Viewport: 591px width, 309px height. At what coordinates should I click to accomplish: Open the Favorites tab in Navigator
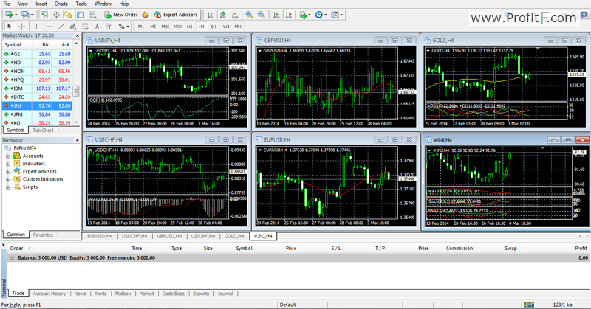[43, 235]
